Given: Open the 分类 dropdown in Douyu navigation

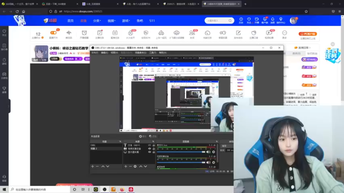Looking at the screenshot, I should (x=97, y=21).
